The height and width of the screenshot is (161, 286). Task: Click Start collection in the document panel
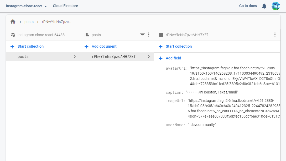(179, 46)
